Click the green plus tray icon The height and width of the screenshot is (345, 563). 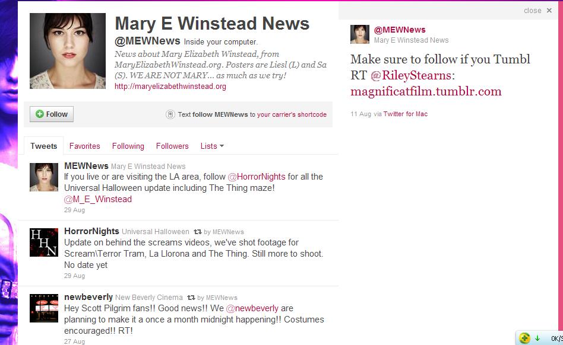click(x=524, y=337)
